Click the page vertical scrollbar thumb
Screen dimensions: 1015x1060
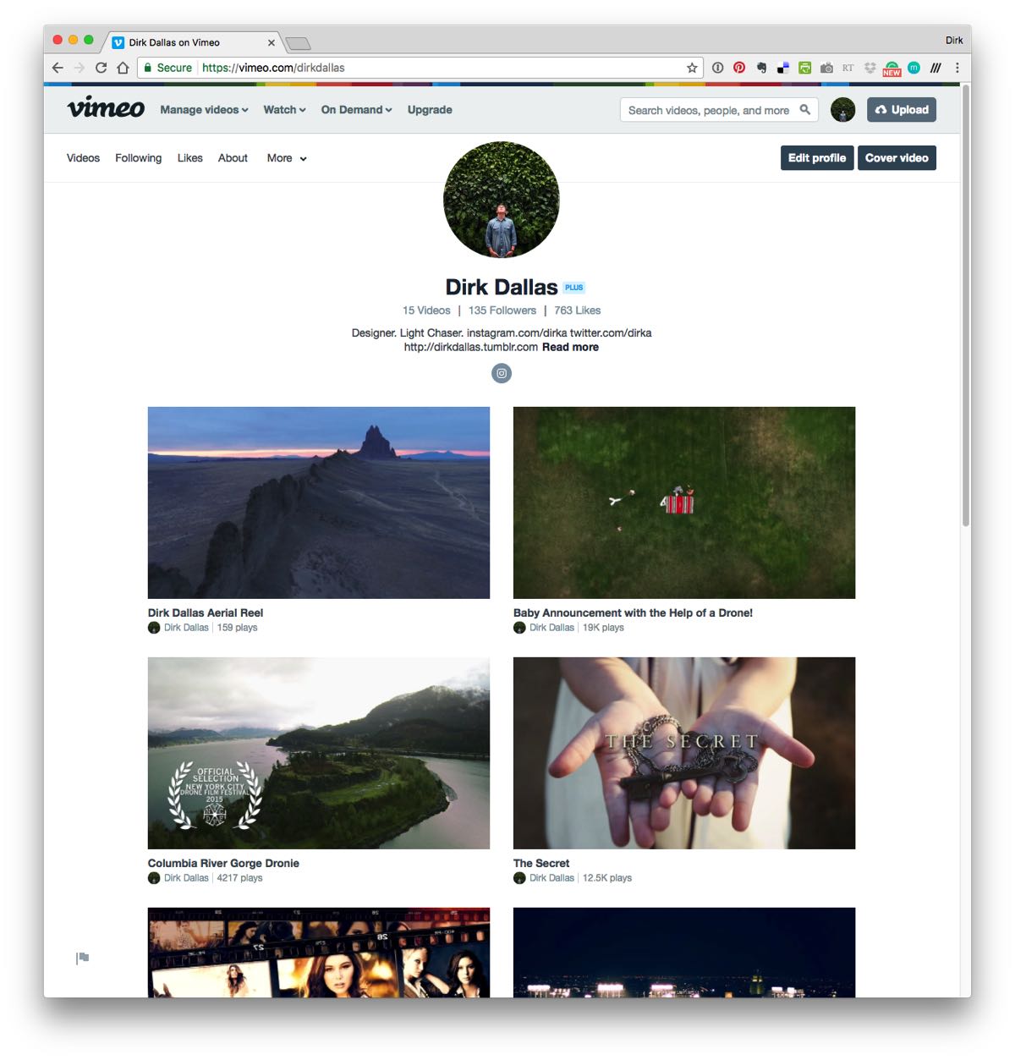[x=965, y=305]
